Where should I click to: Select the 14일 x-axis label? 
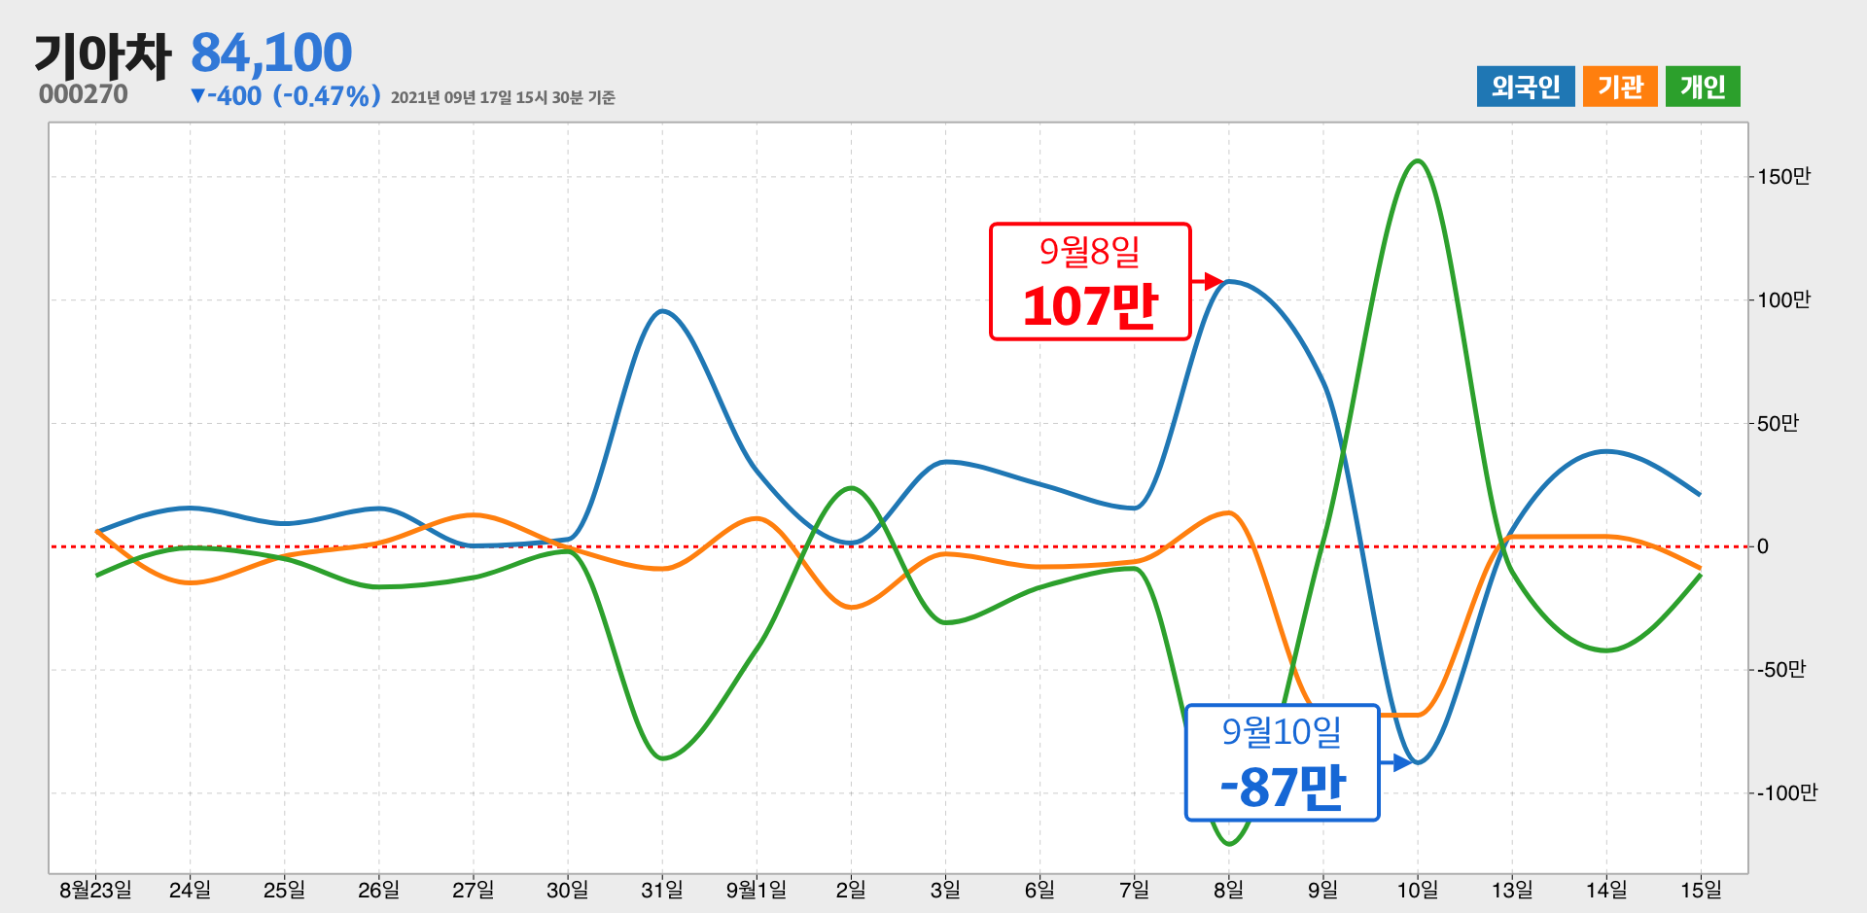(1606, 890)
